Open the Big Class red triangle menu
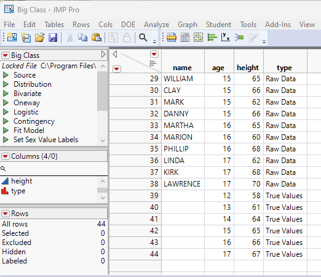The image size is (321, 277). 6,55
